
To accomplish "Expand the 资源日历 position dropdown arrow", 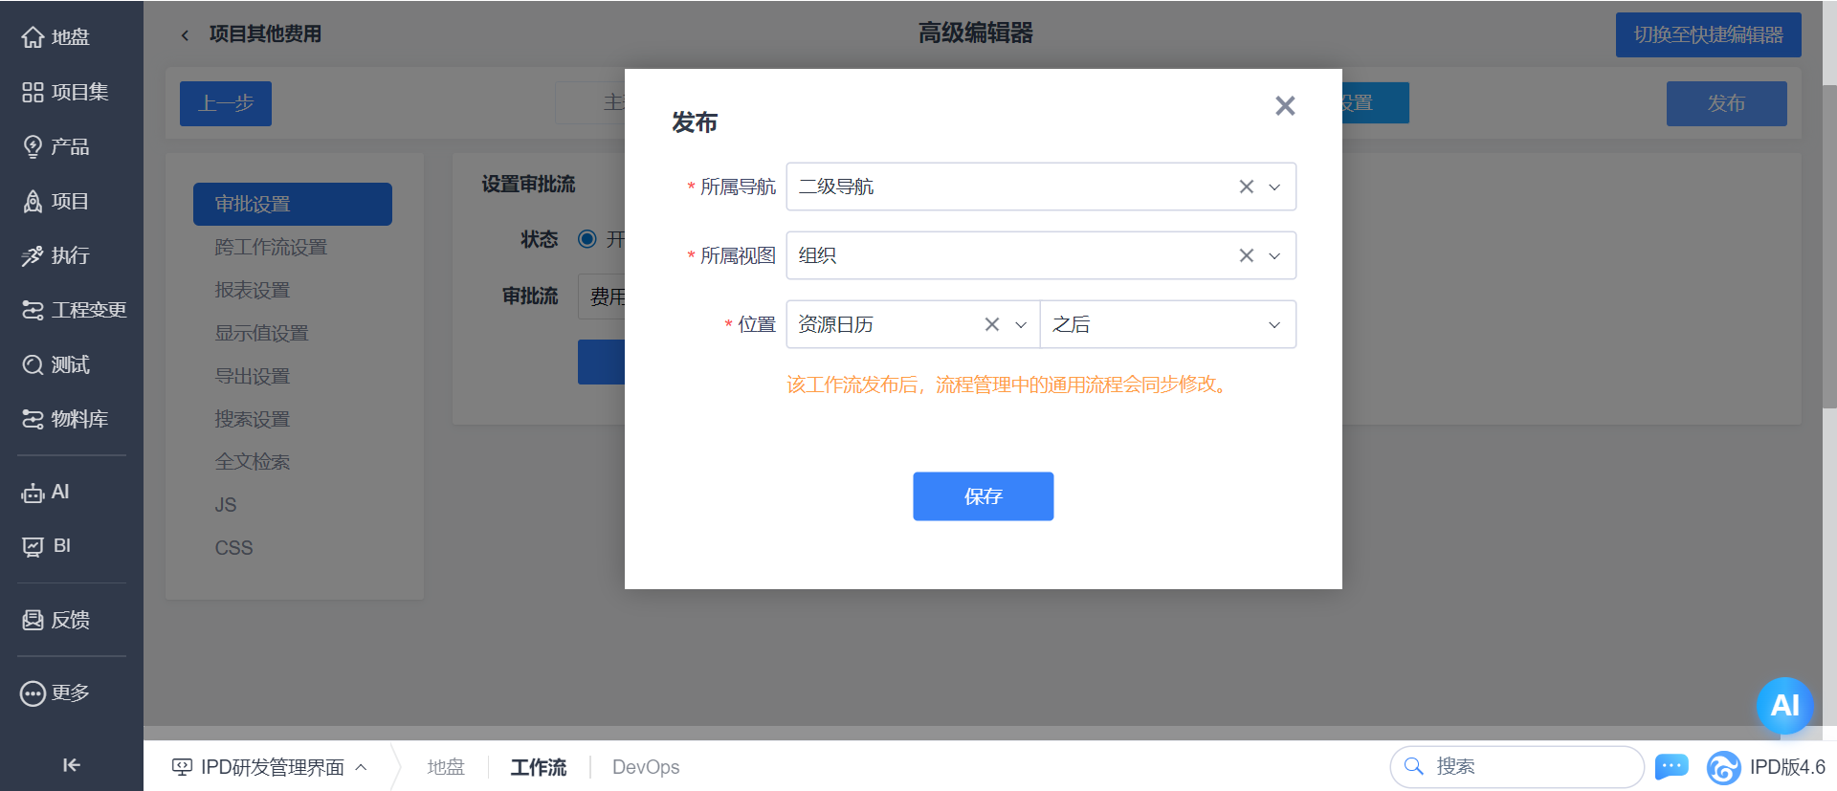I will tap(1021, 324).
